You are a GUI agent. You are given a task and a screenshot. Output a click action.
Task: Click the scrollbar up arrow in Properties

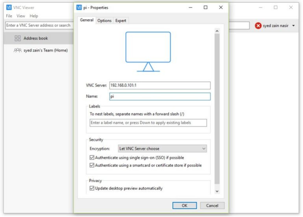pyautogui.click(x=217, y=31)
